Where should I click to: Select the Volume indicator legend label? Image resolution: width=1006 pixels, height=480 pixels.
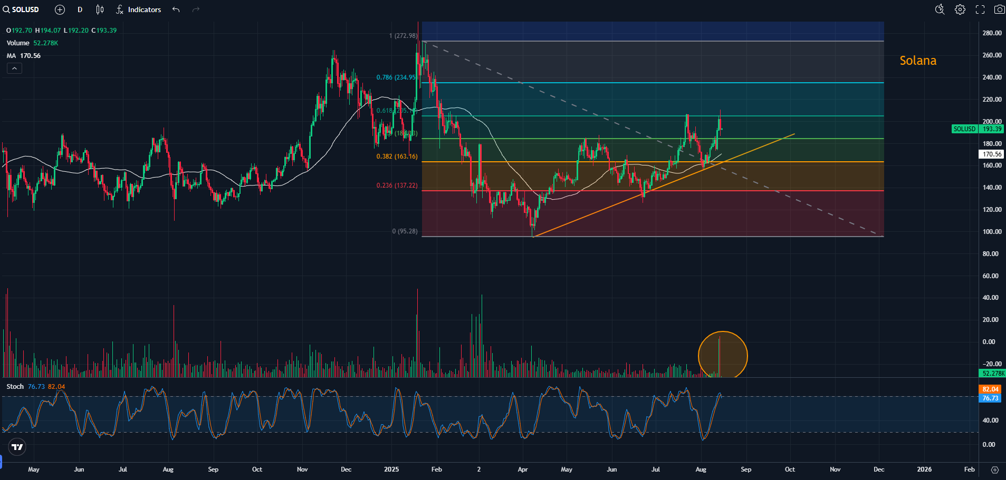(x=18, y=43)
